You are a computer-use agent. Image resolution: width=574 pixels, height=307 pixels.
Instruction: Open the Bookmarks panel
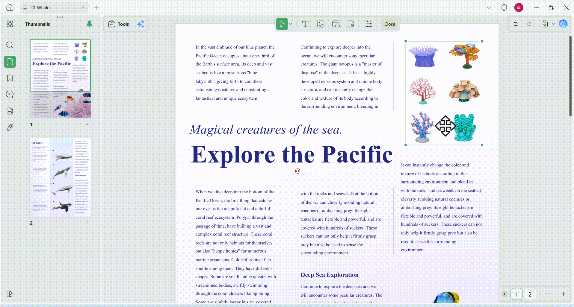coord(10,78)
